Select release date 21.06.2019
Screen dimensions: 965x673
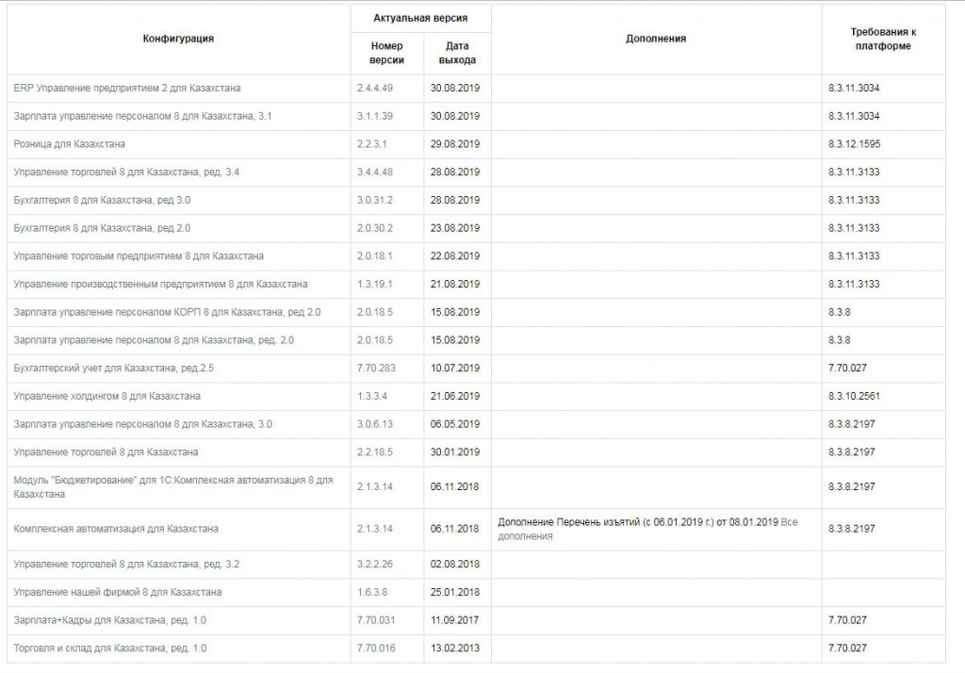(x=455, y=396)
